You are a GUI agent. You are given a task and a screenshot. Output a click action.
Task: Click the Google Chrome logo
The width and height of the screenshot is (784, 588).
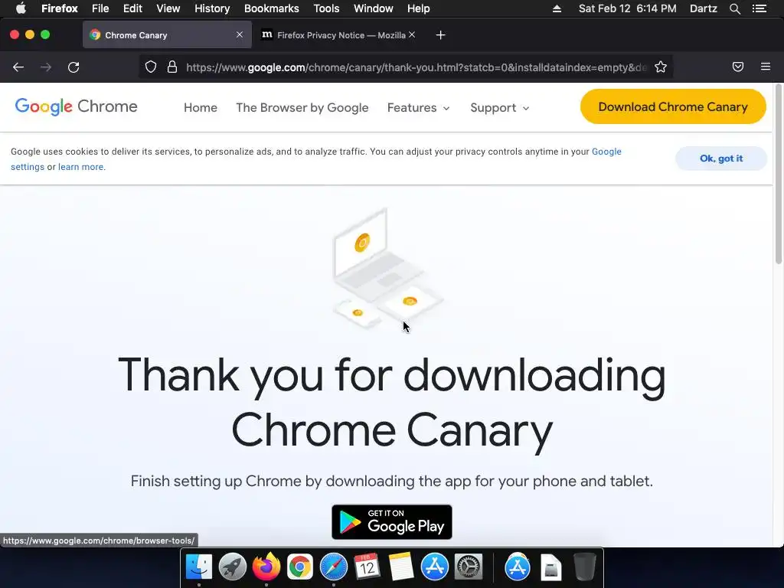pos(76,106)
